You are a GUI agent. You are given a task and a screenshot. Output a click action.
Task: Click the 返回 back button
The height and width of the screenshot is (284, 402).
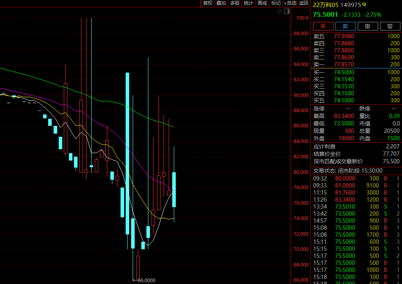coord(303,3)
